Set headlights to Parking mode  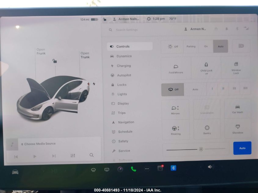pyautogui.click(x=191, y=46)
